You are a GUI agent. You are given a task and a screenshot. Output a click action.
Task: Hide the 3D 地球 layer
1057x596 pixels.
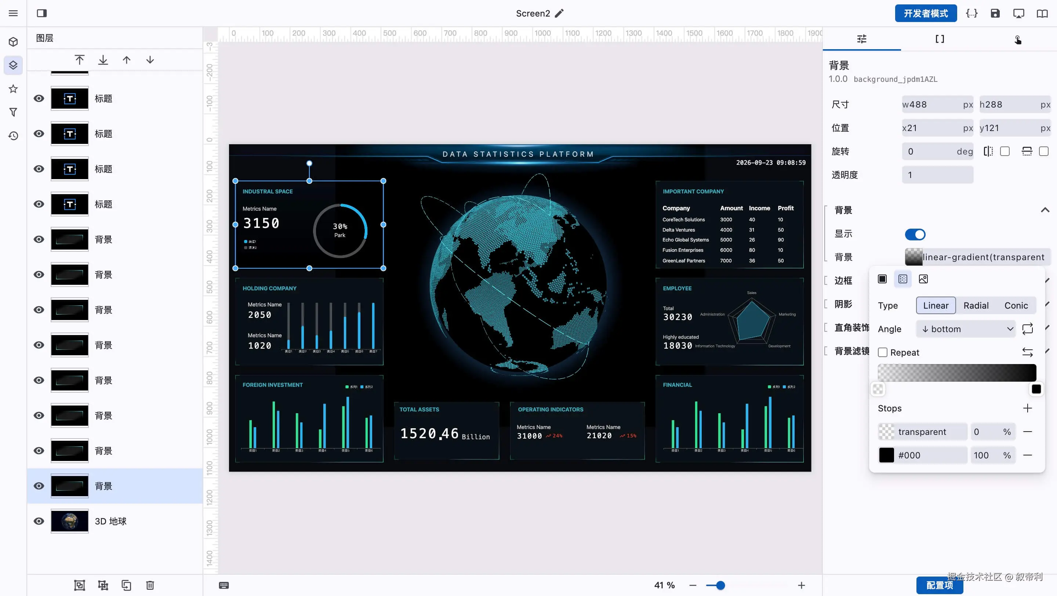click(39, 521)
